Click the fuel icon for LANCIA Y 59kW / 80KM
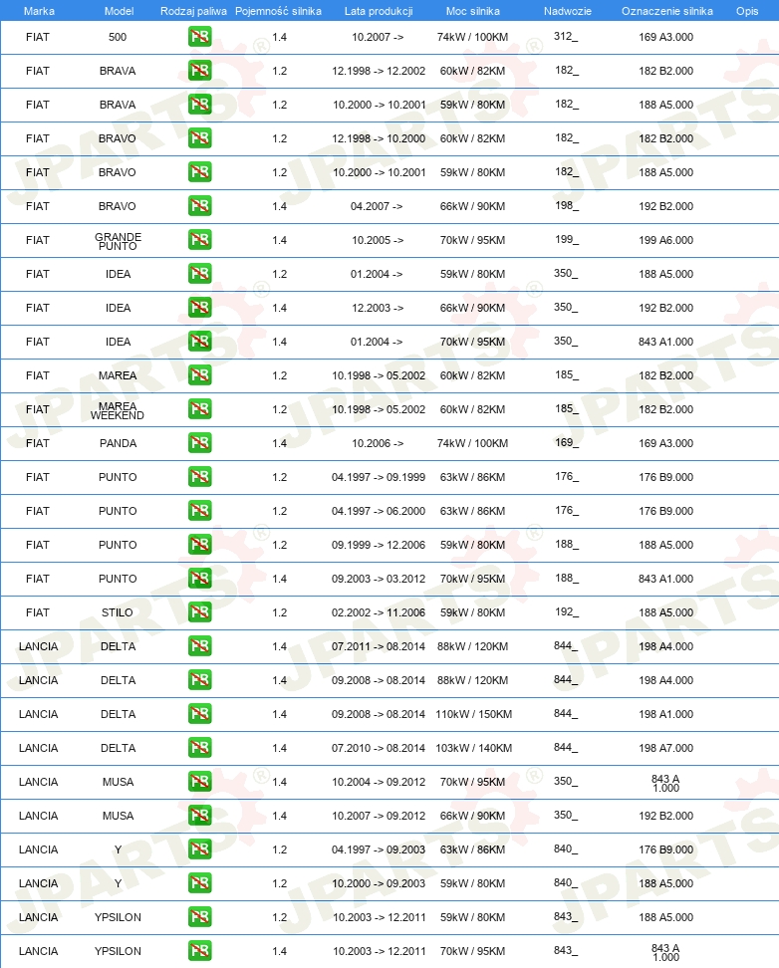Image resolution: width=779 pixels, height=968 pixels. pos(199,882)
